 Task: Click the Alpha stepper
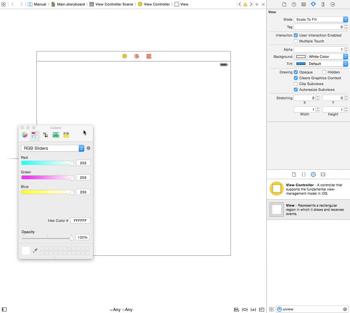coord(346,49)
